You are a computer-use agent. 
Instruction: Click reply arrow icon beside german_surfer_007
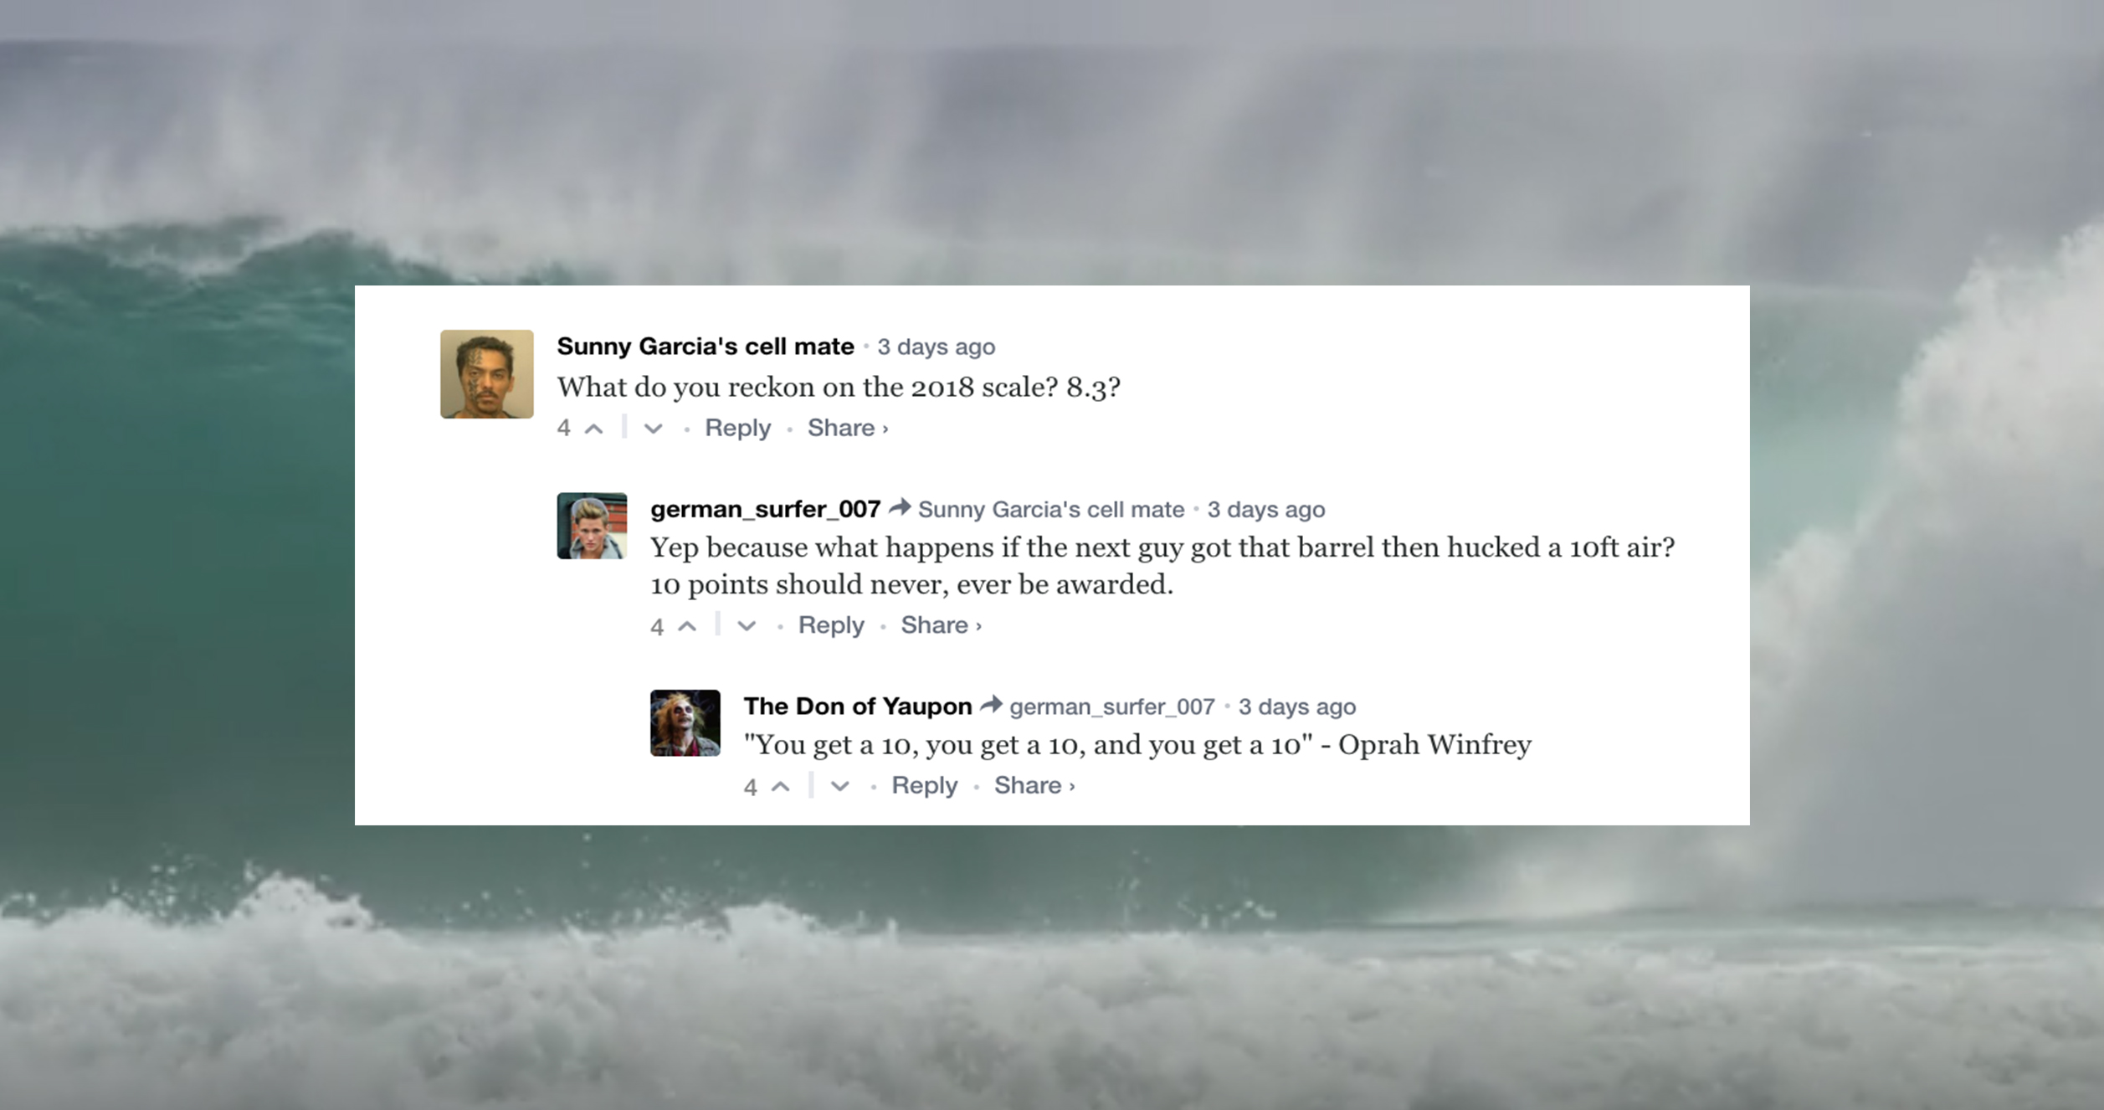point(900,507)
